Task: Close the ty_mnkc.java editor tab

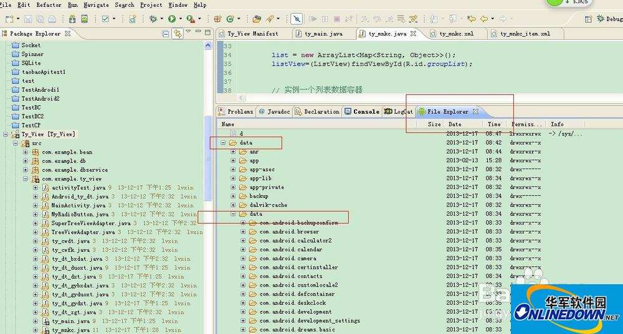Action: [413, 34]
